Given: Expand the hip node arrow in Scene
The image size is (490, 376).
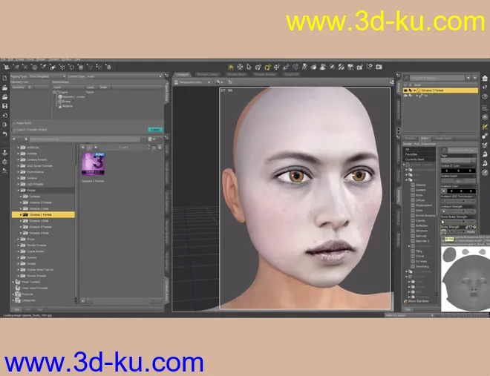Looking at the screenshot, I should [417, 96].
